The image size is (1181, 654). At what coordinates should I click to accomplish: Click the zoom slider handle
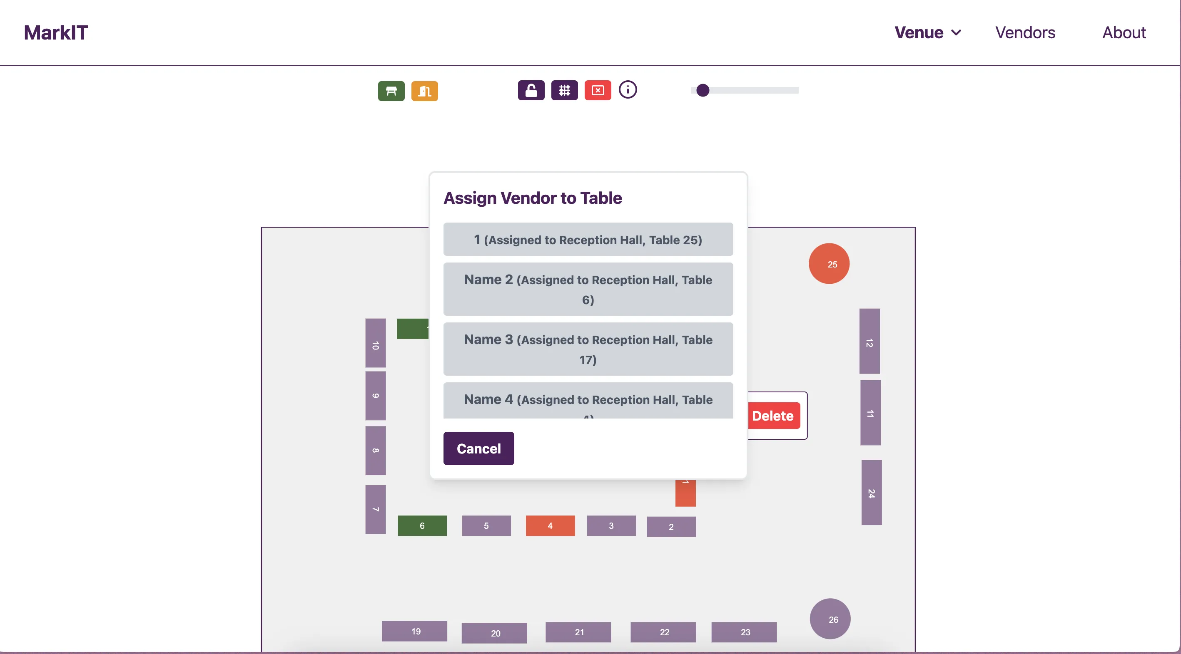(x=703, y=90)
